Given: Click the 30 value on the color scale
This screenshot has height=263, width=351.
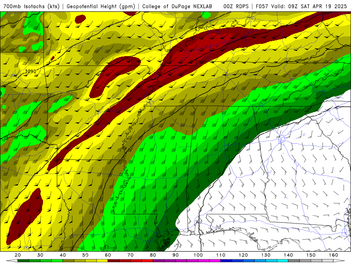Looking at the screenshot, I should [x=40, y=255].
